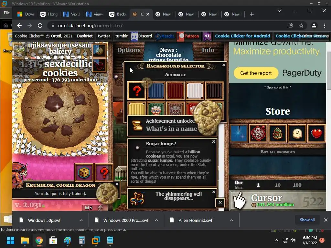
Task: Click Show all downloads
Action: (307, 220)
